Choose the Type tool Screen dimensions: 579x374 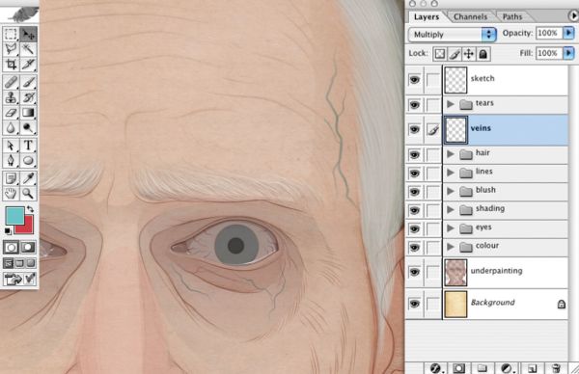tap(28, 146)
